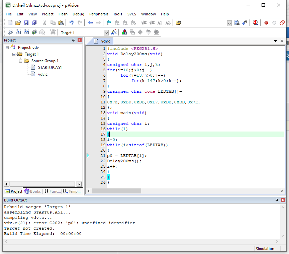The width and height of the screenshot is (289, 254).
Task: Navigate forward with the right arrow
Action: [98, 23]
